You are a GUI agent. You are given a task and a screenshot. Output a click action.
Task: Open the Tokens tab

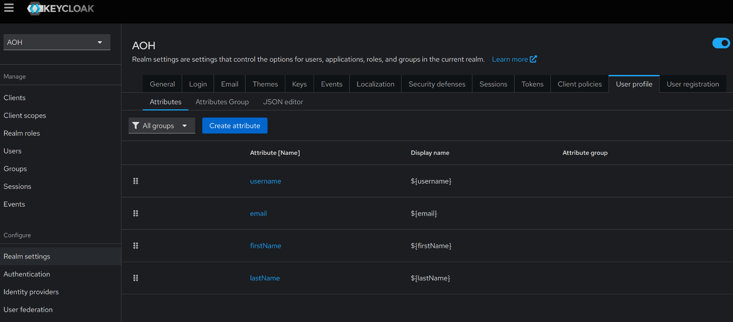tap(532, 84)
